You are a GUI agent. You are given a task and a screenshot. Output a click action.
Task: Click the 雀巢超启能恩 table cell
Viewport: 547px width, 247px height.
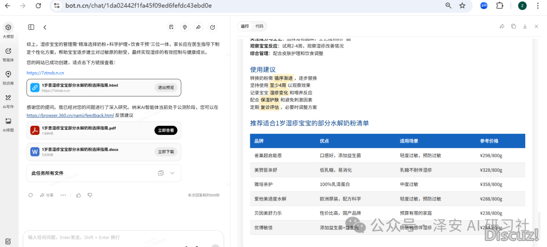pyautogui.click(x=268, y=156)
